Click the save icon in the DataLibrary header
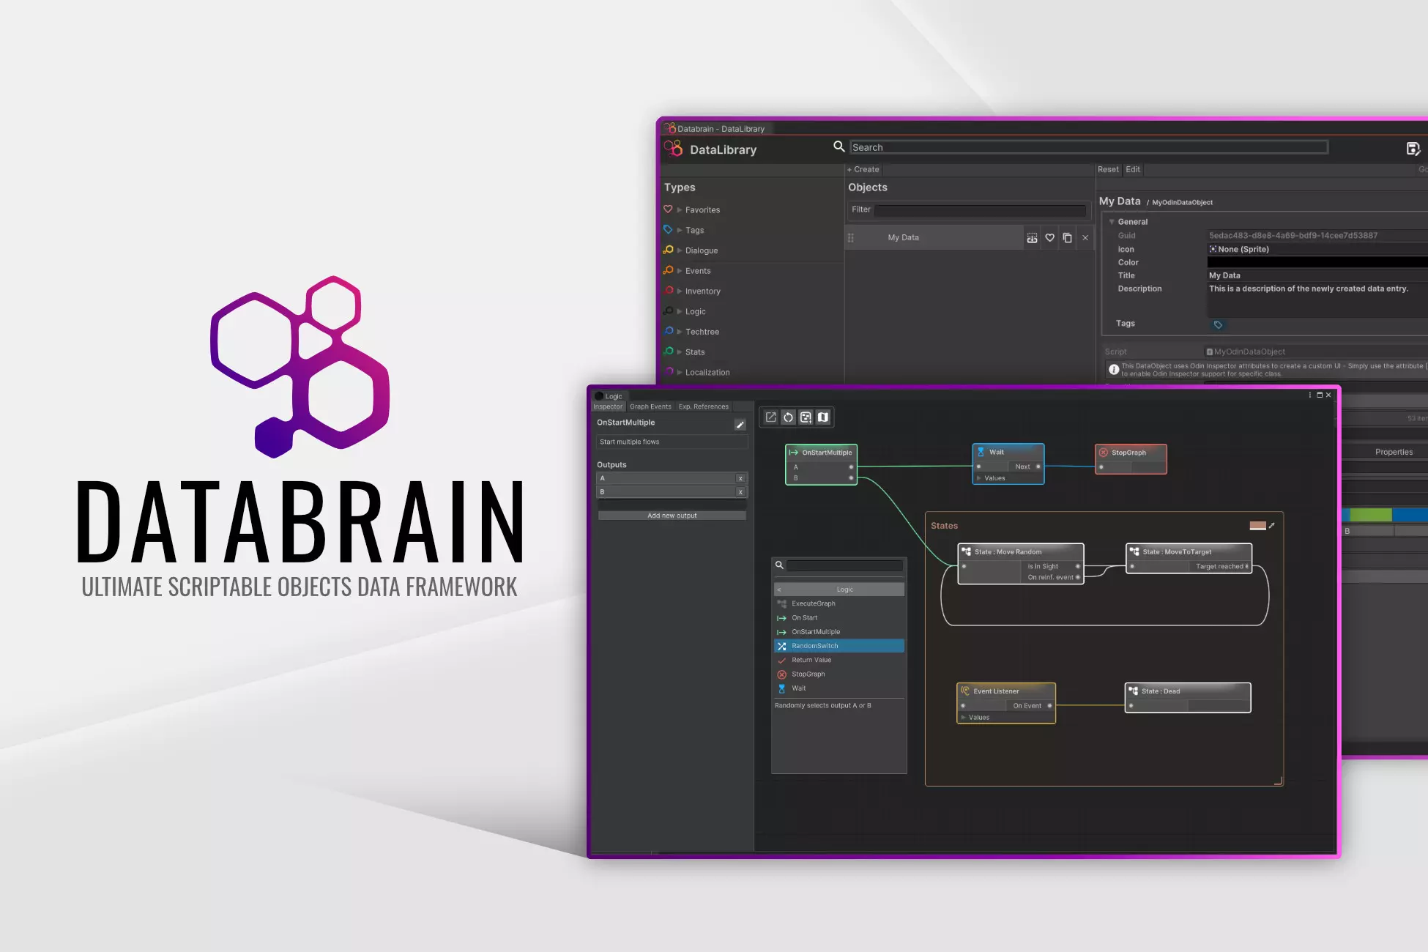1428x952 pixels. click(x=1413, y=149)
